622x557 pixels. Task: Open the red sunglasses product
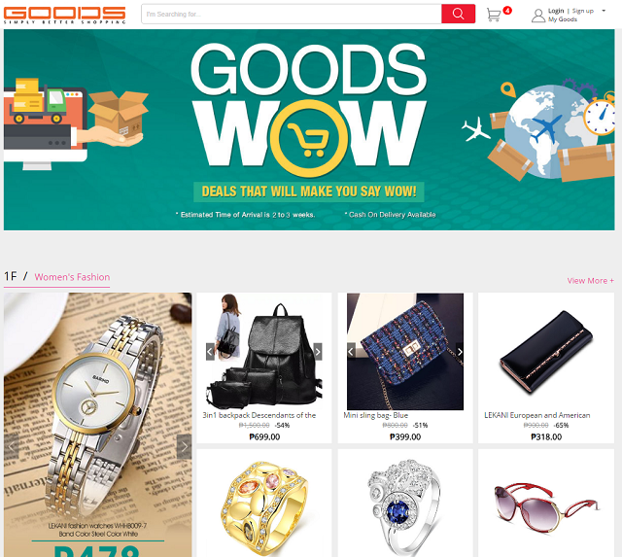pos(546,503)
